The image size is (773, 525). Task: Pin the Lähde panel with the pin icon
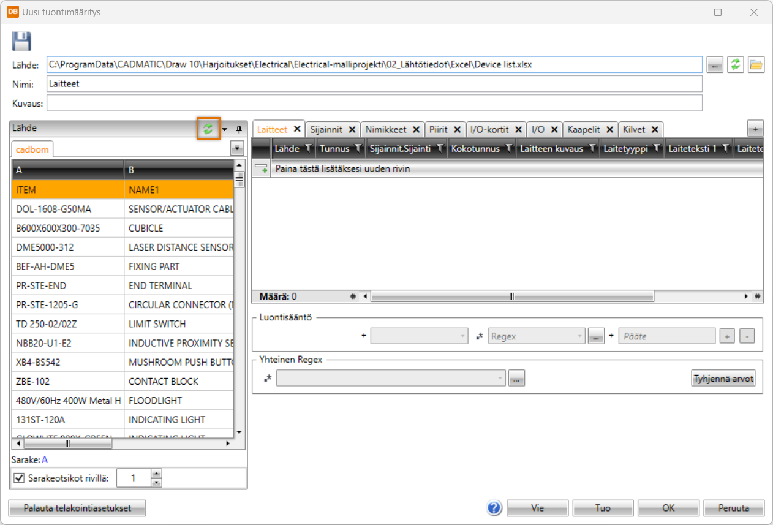[x=239, y=129]
